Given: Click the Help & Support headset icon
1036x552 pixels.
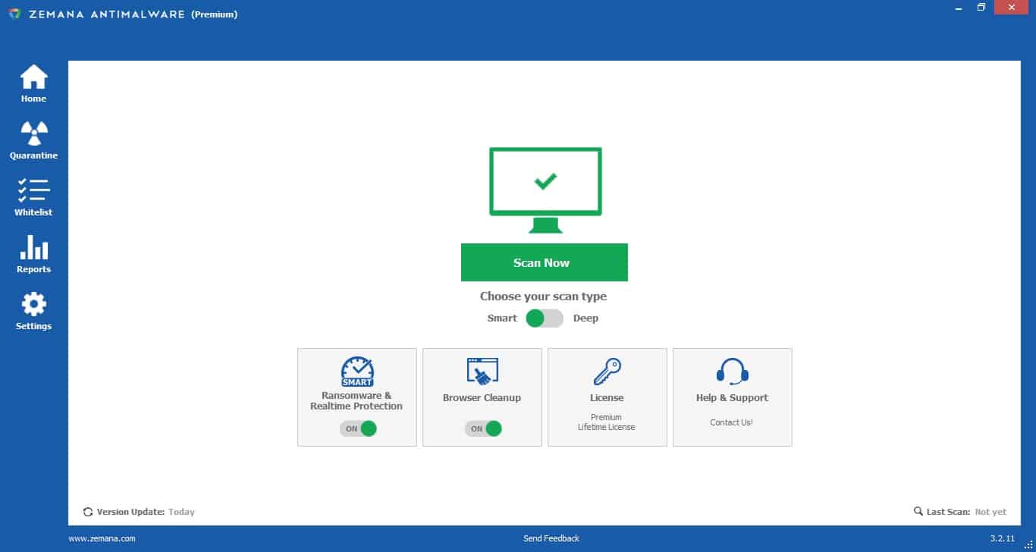Looking at the screenshot, I should pyautogui.click(x=733, y=372).
